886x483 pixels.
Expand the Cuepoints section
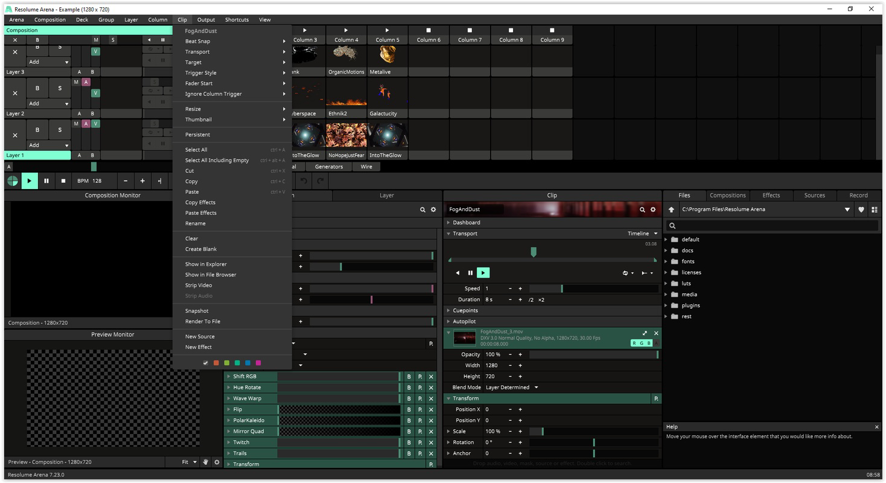point(448,310)
